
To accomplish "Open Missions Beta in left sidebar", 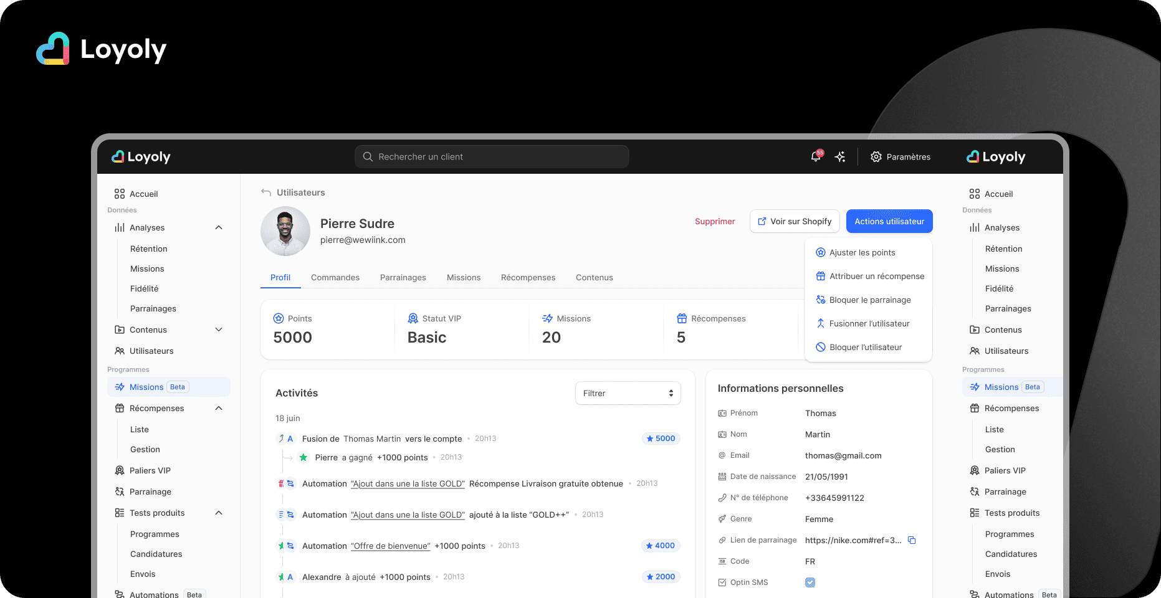I will [169, 387].
